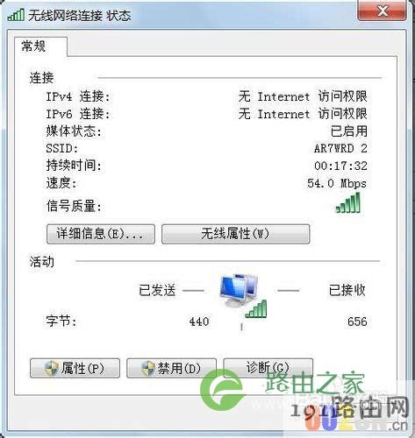Click the sent bytes value 440
Screen dimensions: 415x438
tap(199, 321)
